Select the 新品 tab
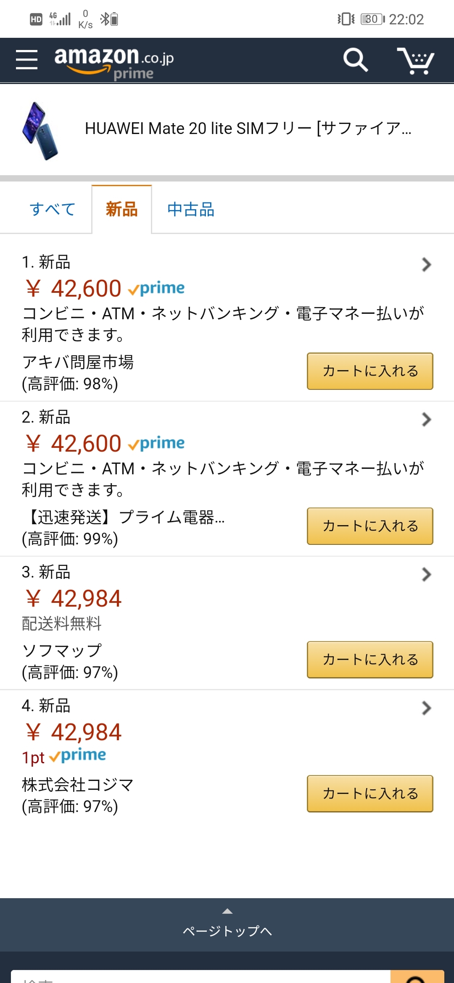 [x=121, y=209]
